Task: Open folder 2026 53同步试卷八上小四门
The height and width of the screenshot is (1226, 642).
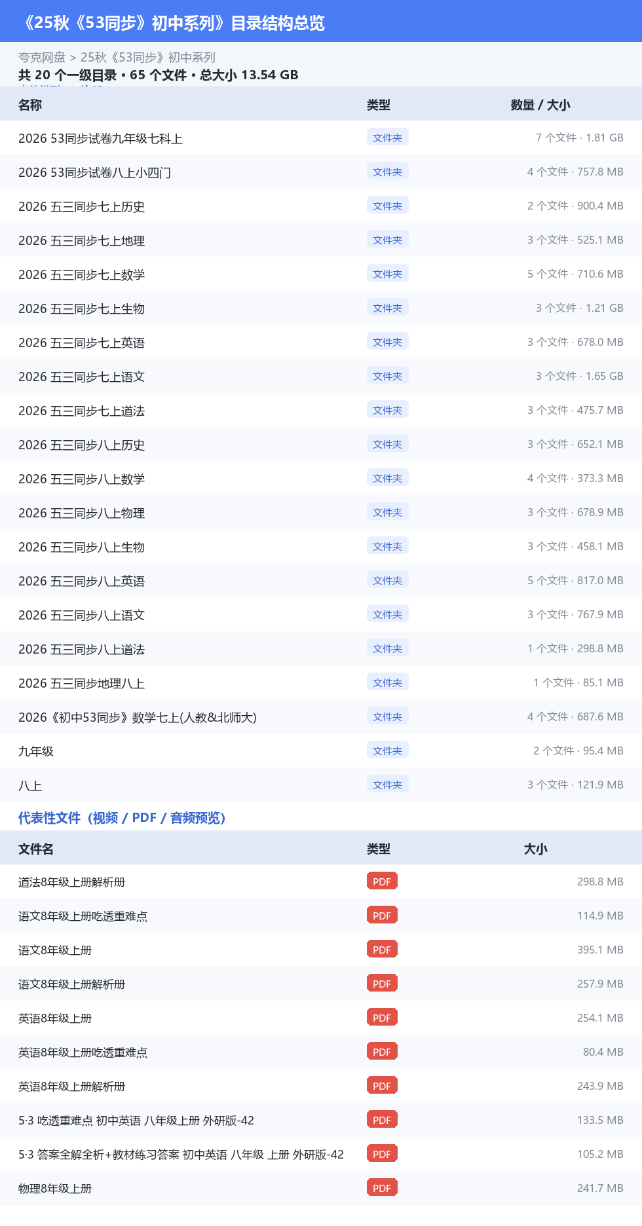Action: 94,172
